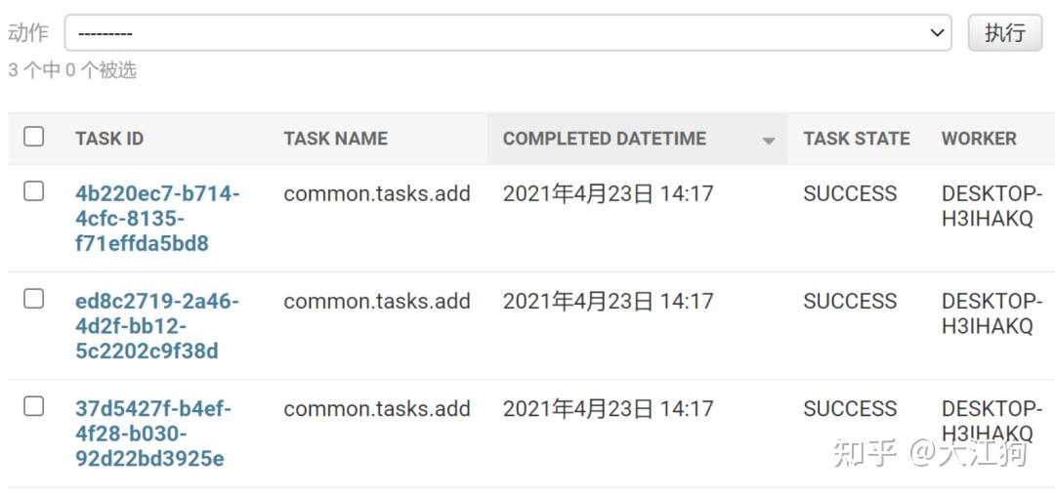
Task: Click the COMPLETED DATETIME column header
Action: click(604, 139)
